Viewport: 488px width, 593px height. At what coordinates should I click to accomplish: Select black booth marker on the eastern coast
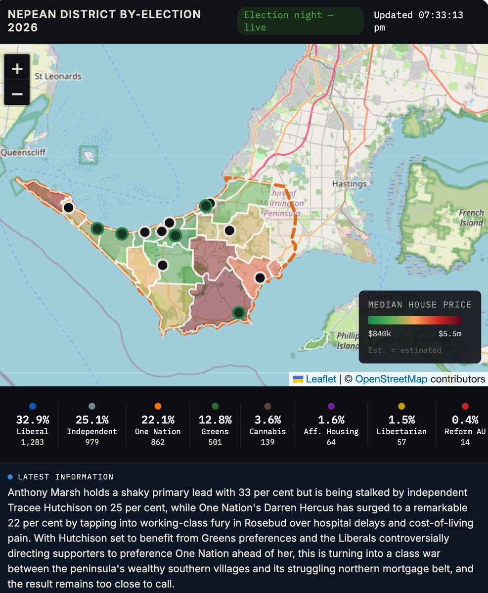coord(260,278)
